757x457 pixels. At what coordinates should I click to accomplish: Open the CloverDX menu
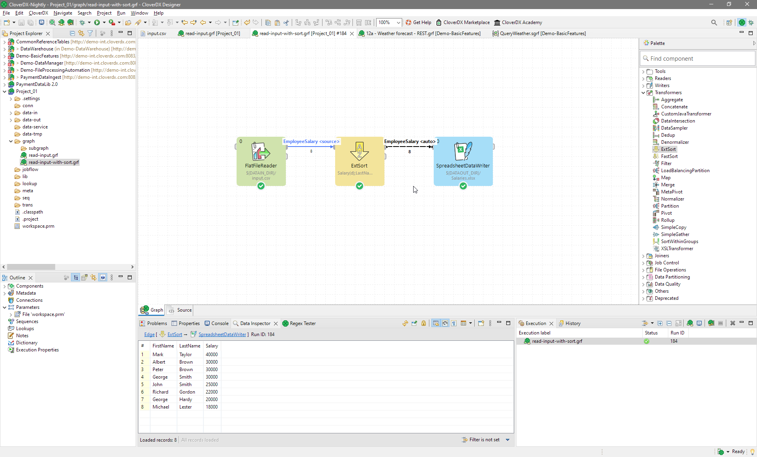tap(38, 13)
